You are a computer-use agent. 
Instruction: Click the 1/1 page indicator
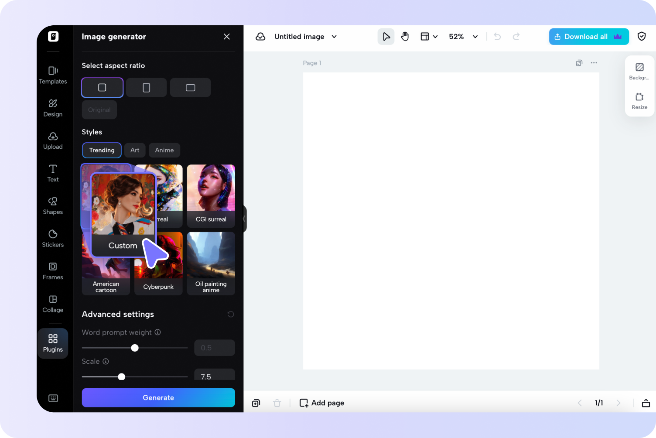[599, 403]
